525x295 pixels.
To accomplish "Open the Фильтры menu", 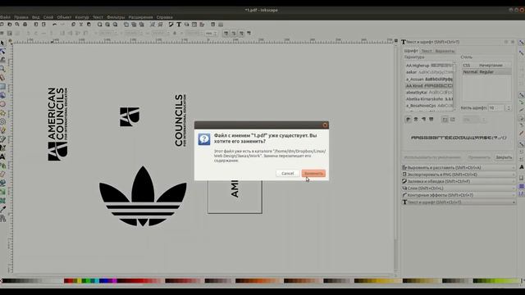I will 116,17.
